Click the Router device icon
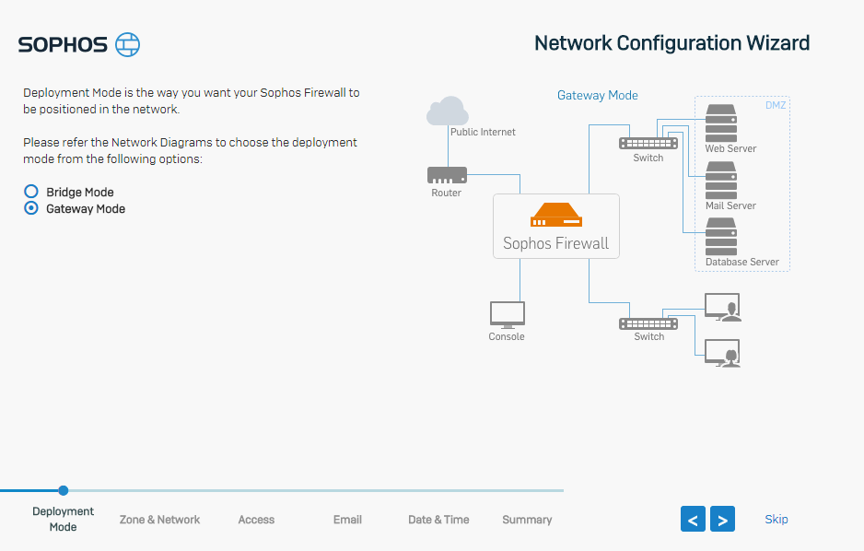This screenshot has width=864, height=551. tap(447, 175)
